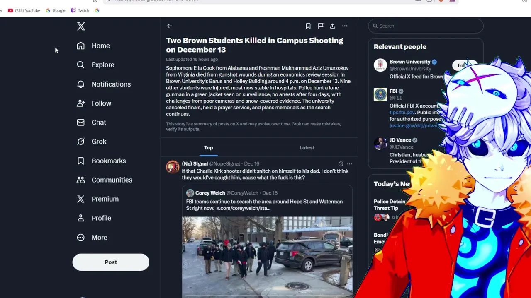Image resolution: width=531 pixels, height=298 pixels.
Task: Open the (No) Signal post's three-dot menu
Action: pos(349,164)
